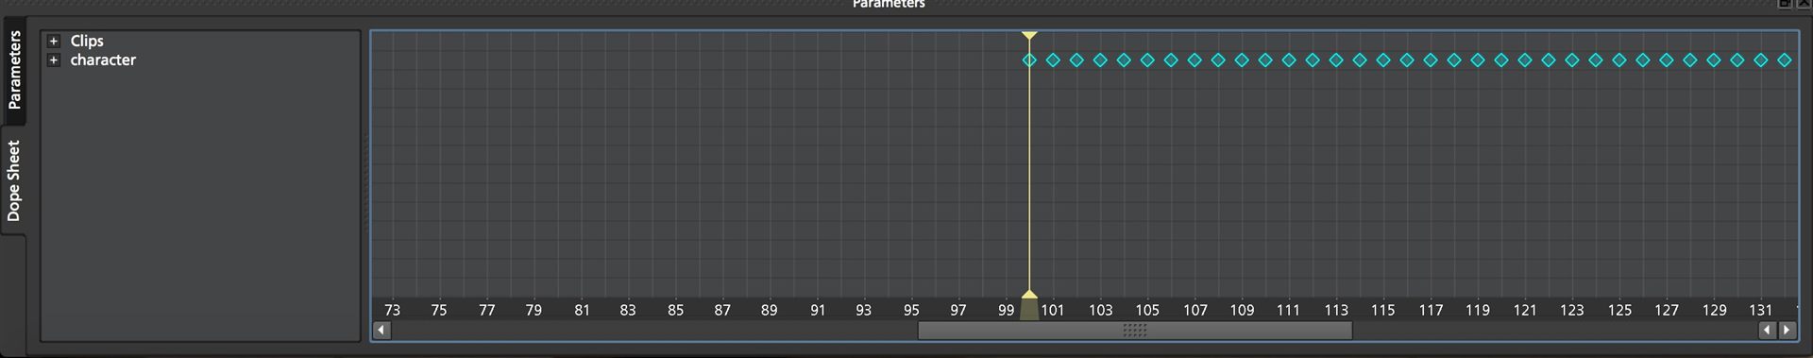
Task: Select the keyframe diamond at frame 100
Action: 1029,60
